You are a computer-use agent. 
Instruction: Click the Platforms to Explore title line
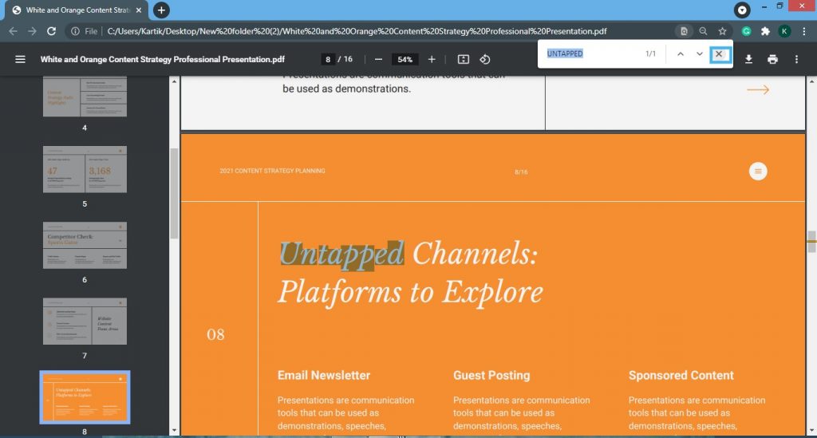click(410, 292)
